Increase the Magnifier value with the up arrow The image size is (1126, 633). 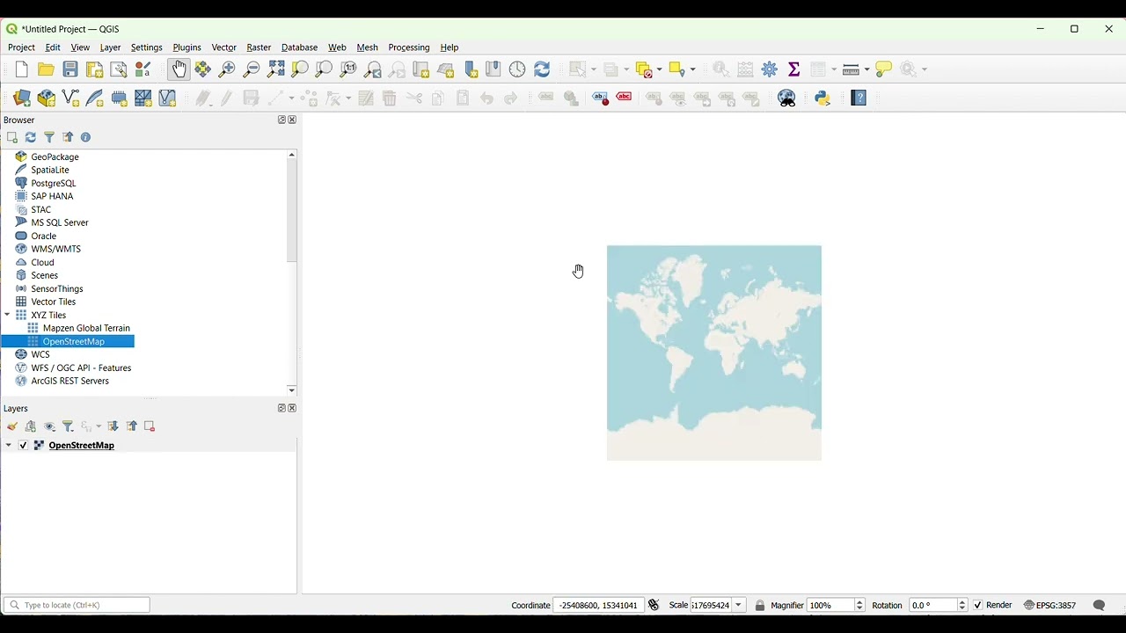859,602
